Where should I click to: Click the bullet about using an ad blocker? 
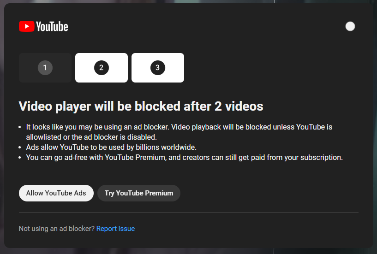pyautogui.click(x=179, y=132)
